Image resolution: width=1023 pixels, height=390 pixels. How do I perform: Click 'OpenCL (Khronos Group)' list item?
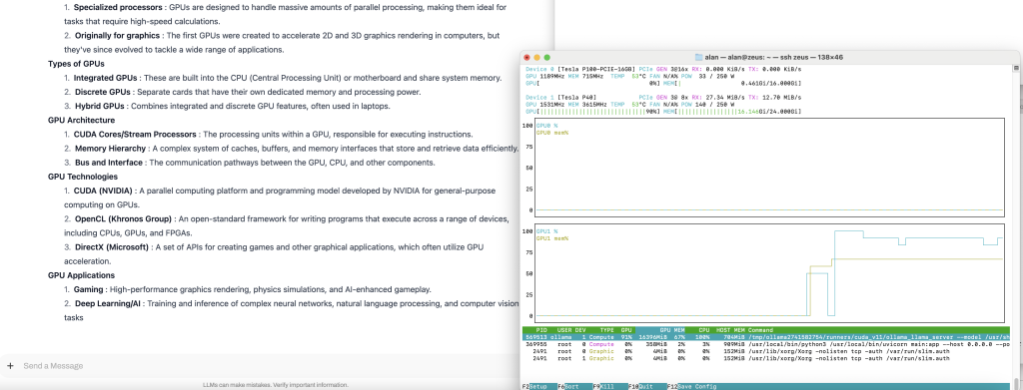[123, 218]
